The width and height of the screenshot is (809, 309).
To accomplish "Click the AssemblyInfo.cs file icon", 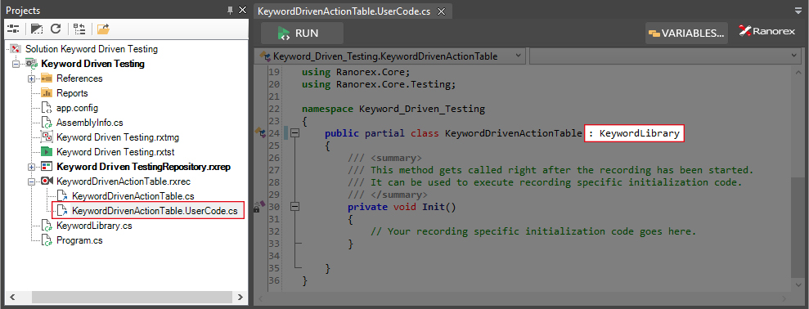I will 47,123.
